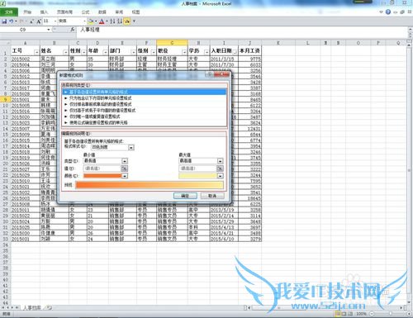Open filter dropdown on 工号 column header
This screenshot has width=413, height=318.
tap(36, 52)
